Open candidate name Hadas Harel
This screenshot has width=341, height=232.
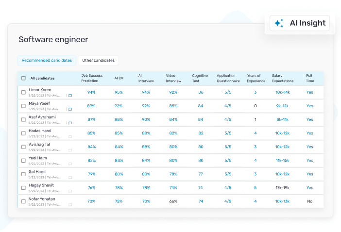40,131
